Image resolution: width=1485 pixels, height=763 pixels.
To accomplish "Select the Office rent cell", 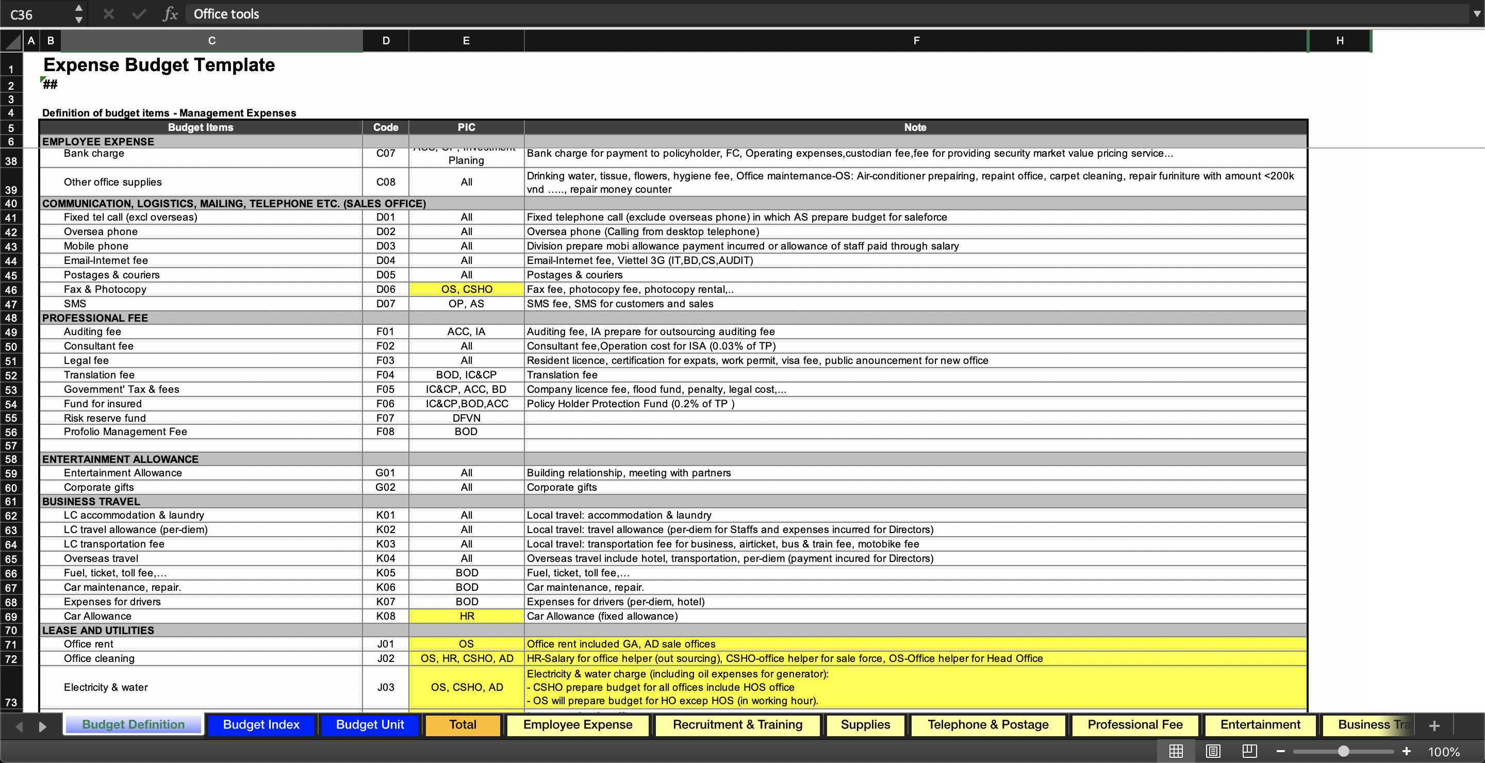I will point(201,644).
